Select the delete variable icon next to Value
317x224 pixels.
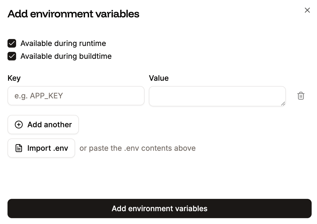click(x=301, y=96)
